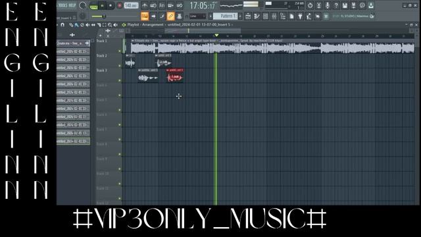Open the Channel rack icon
The image size is (421, 237).
point(266,16)
